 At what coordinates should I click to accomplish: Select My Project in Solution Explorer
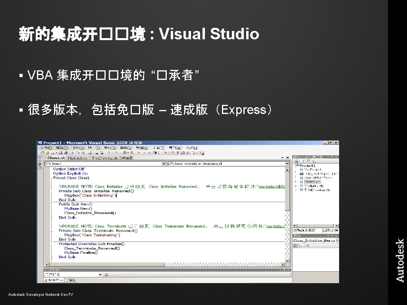[312, 170]
